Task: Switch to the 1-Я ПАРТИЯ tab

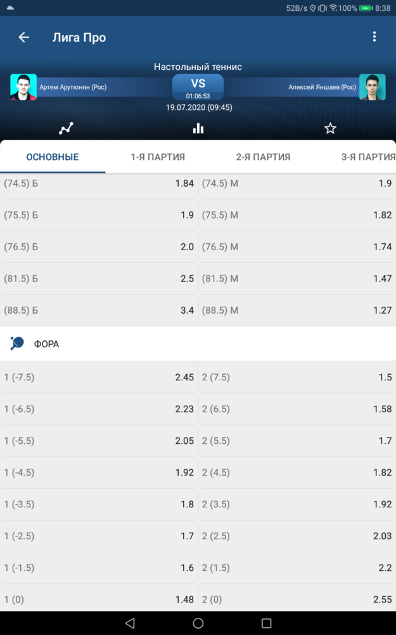Action: point(158,157)
